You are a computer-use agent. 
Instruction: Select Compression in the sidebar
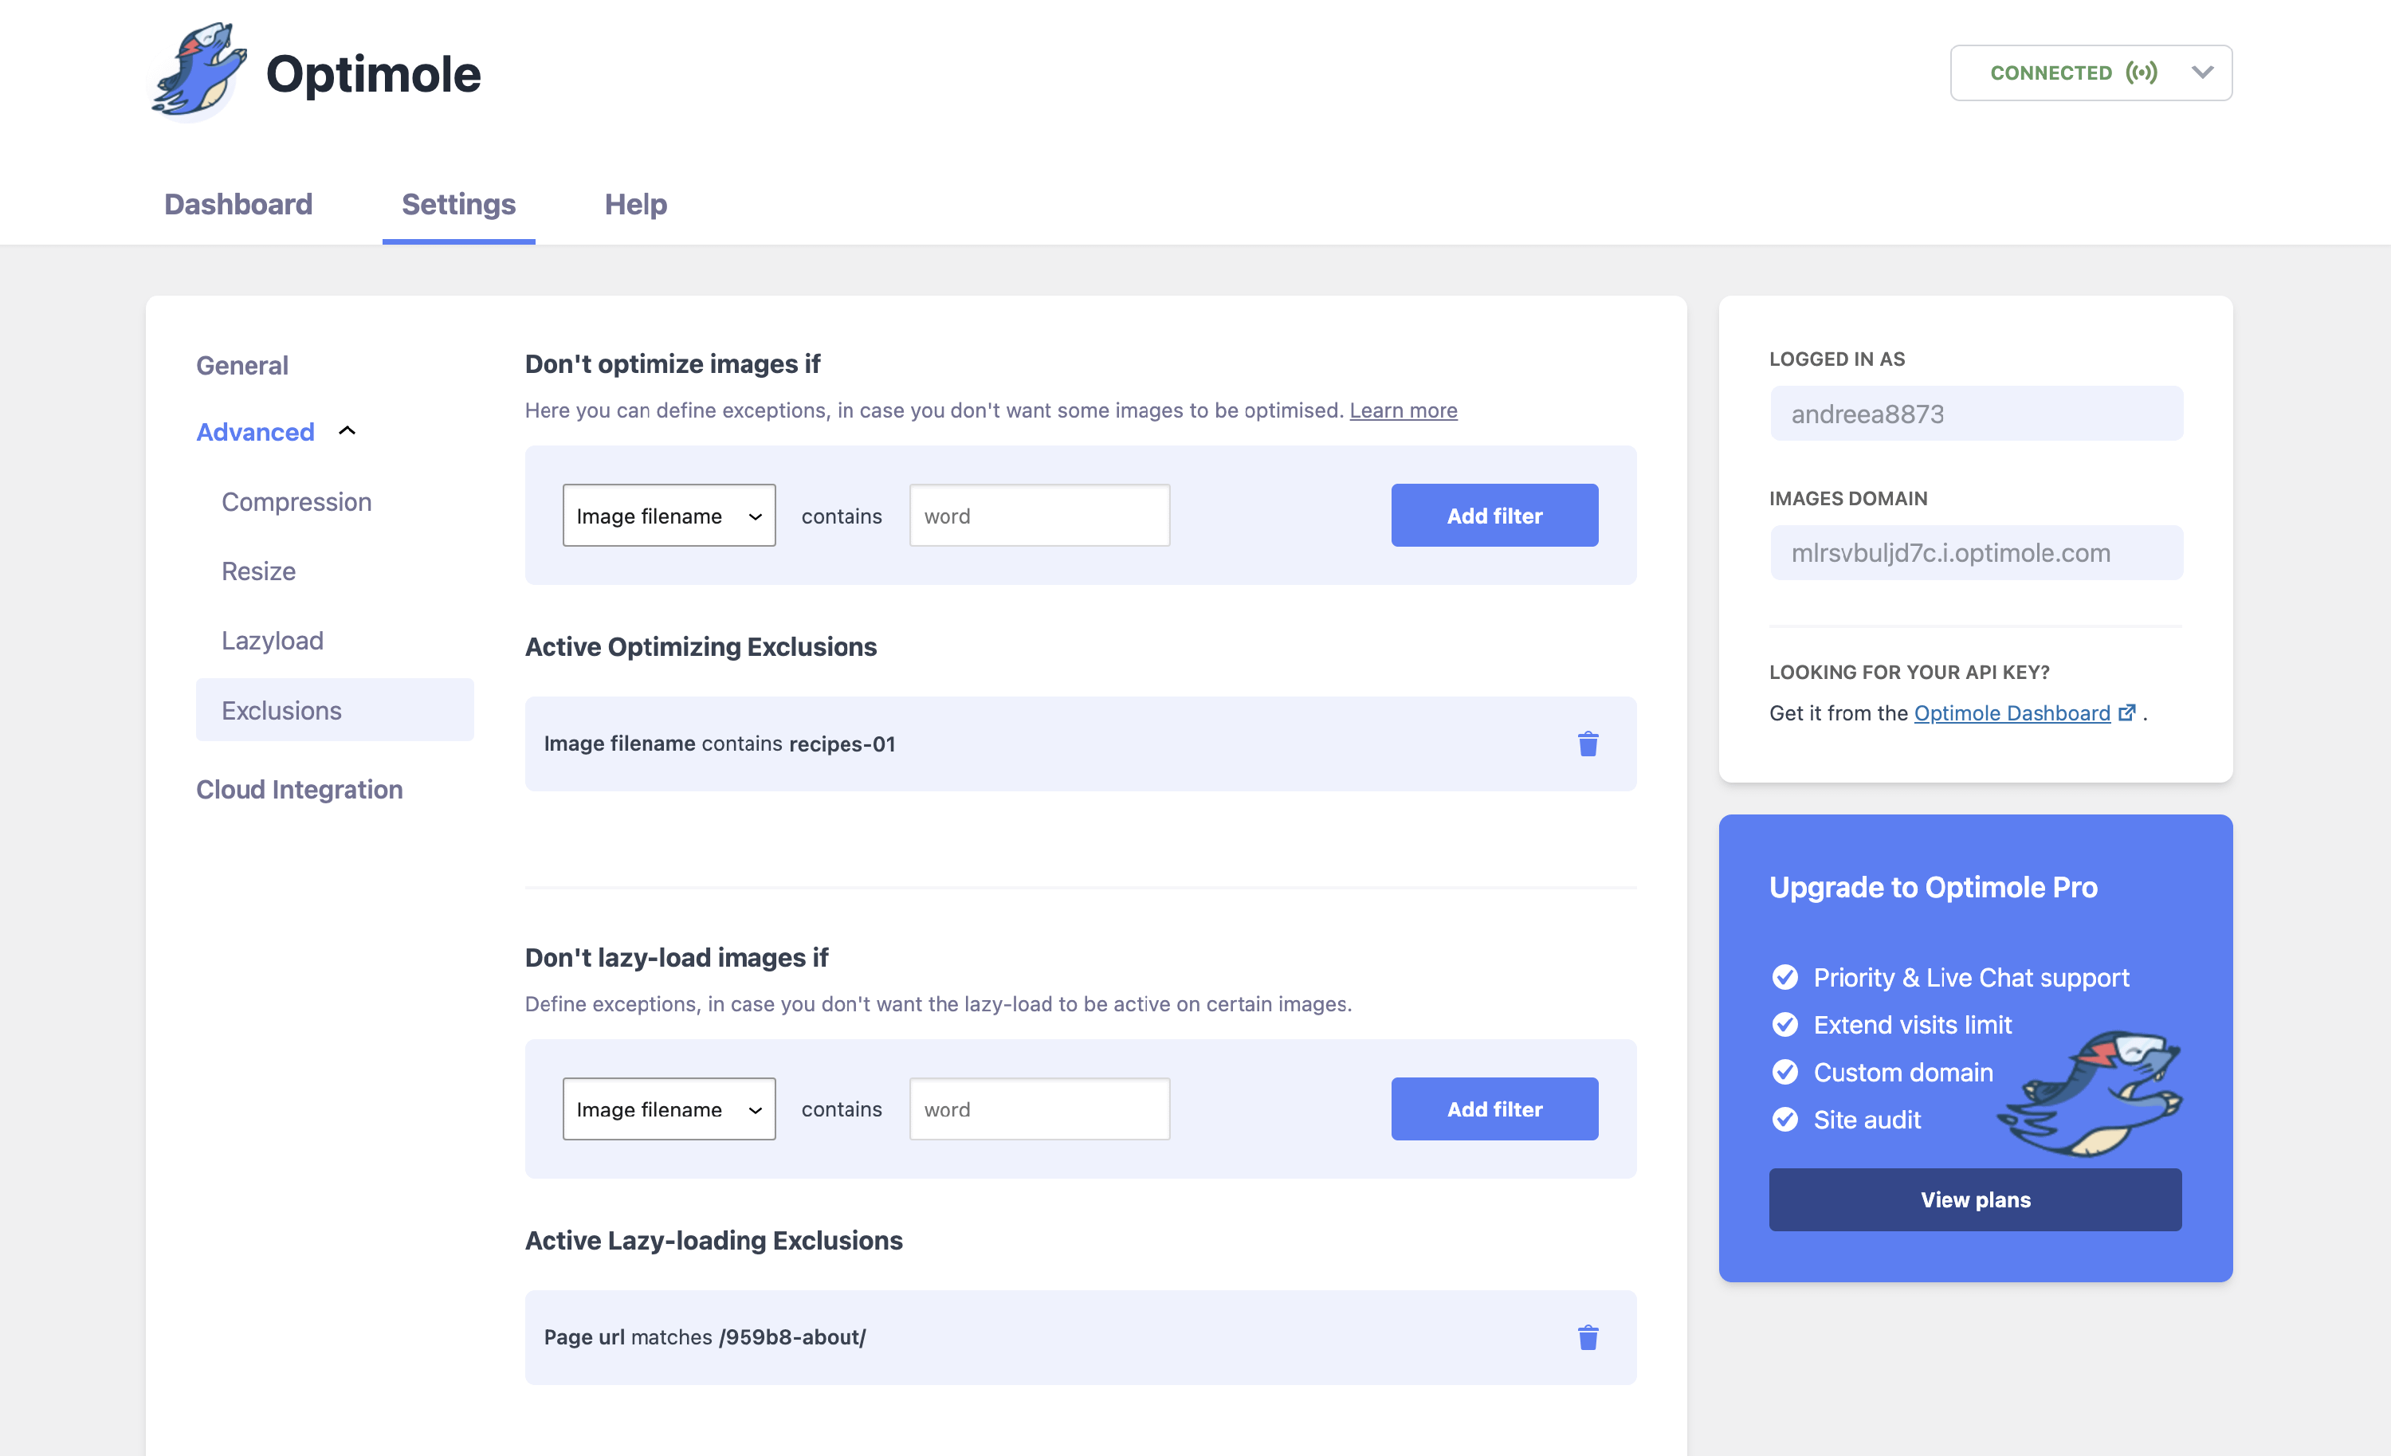coord(296,501)
